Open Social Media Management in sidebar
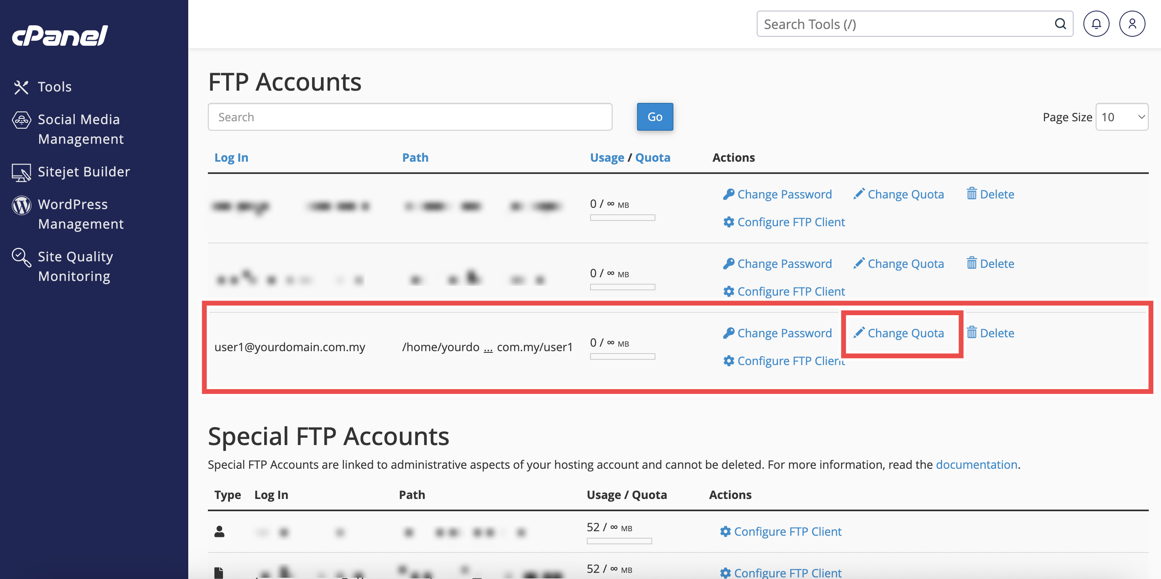 [x=79, y=129]
